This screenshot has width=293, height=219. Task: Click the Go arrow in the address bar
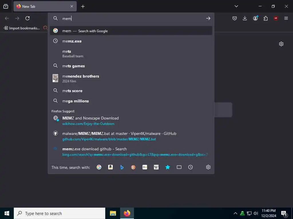pos(208,18)
